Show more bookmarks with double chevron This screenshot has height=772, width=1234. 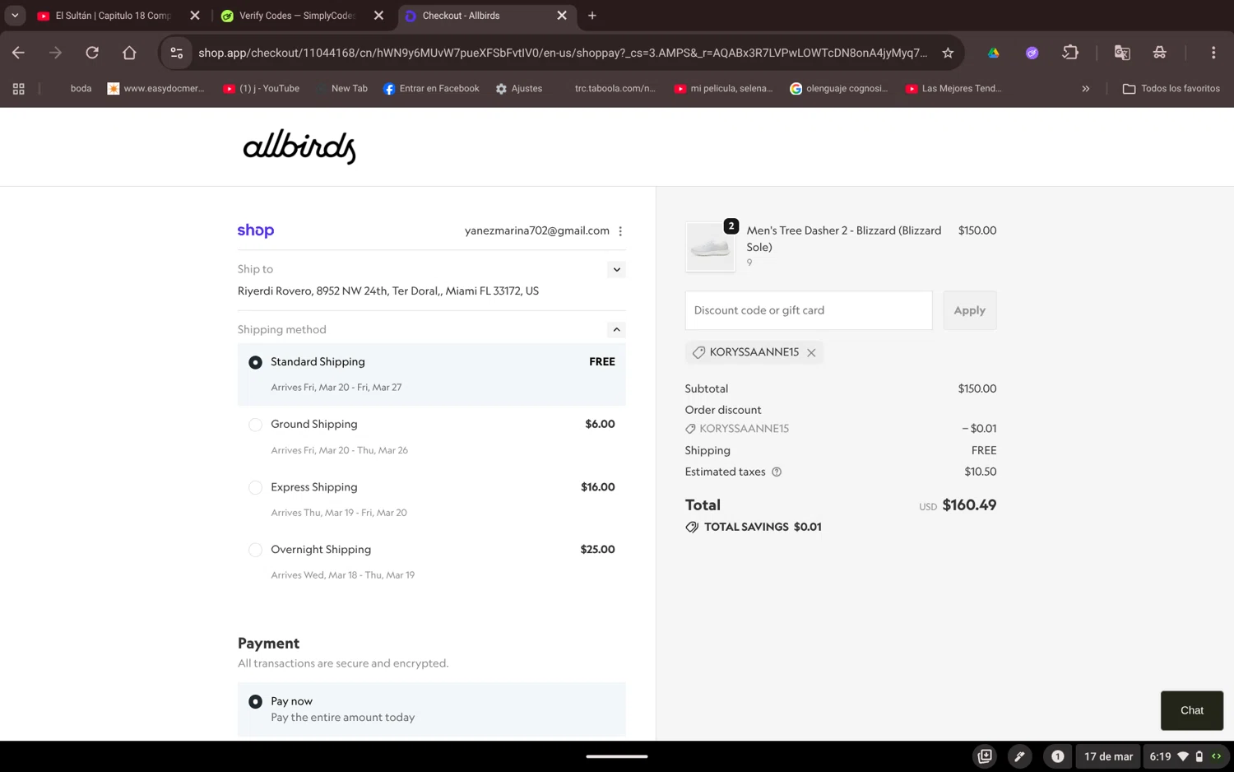1085,89
